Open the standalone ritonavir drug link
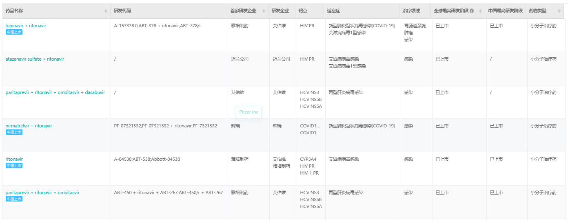Image resolution: width=568 pixels, height=221 pixels. click(14, 159)
